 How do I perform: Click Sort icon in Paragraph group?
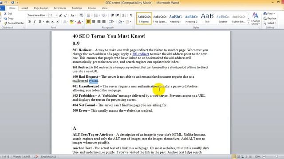(124, 15)
